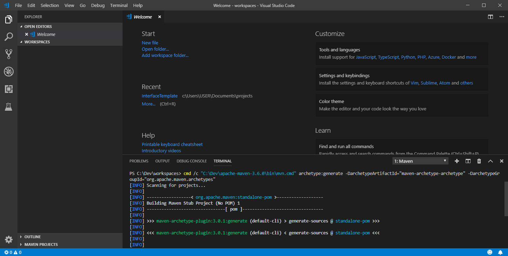Open the Search view in activity bar
Screen dimensions: 508x256
9,37
